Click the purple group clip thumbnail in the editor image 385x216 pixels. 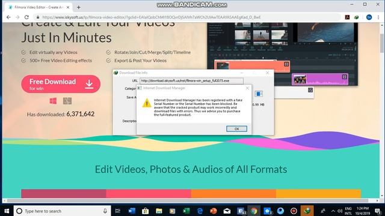[300, 80]
